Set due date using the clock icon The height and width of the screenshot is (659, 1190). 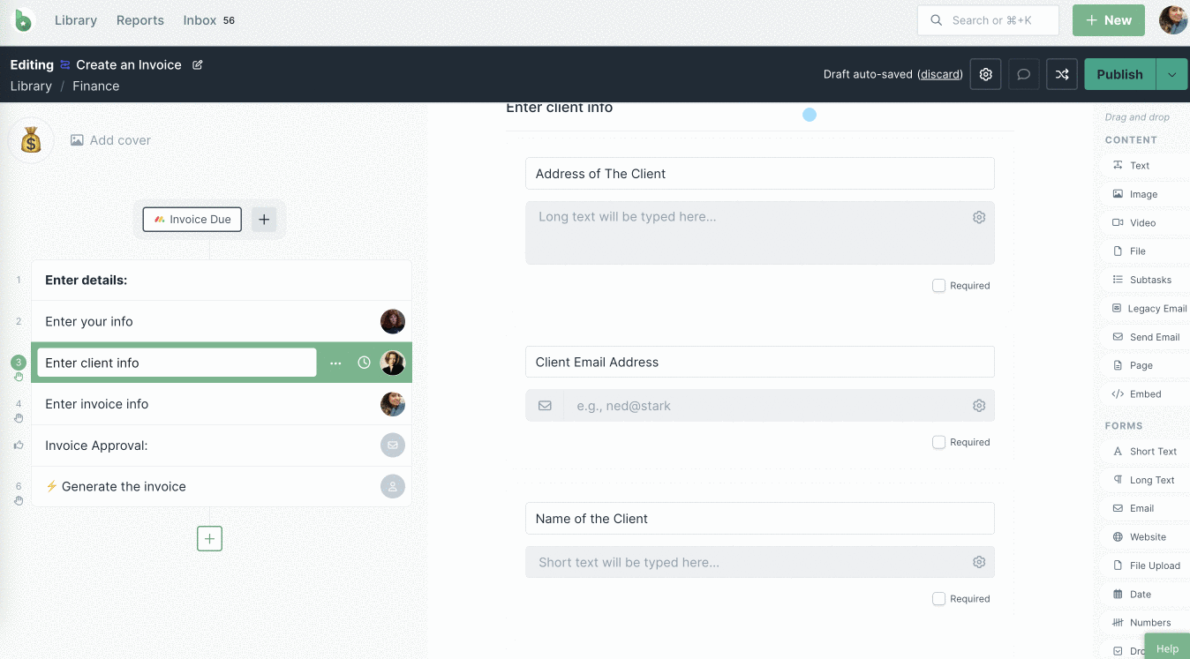(363, 363)
